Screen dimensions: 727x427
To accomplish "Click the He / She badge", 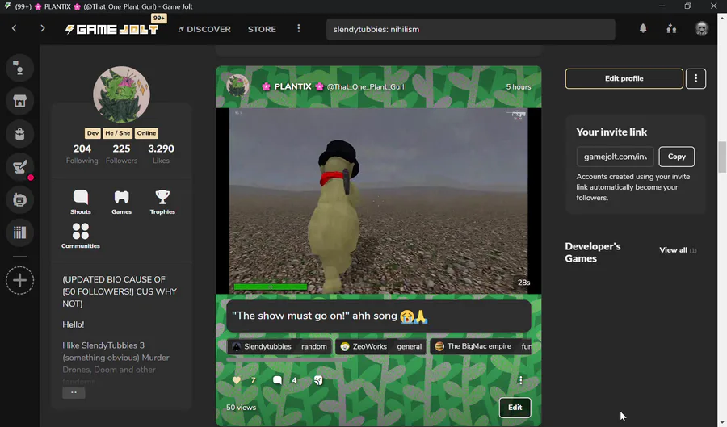I will (118, 133).
